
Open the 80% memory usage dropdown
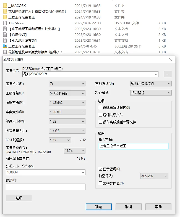(x=75, y=150)
